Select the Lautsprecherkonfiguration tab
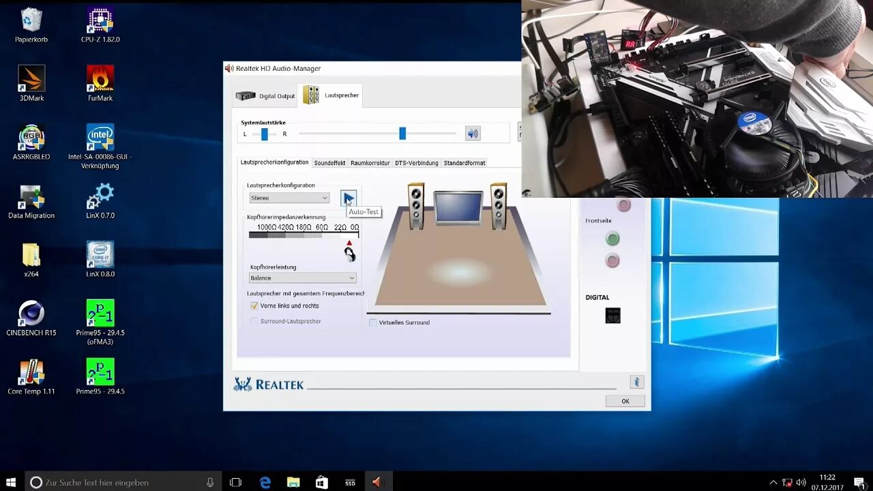 coord(274,162)
